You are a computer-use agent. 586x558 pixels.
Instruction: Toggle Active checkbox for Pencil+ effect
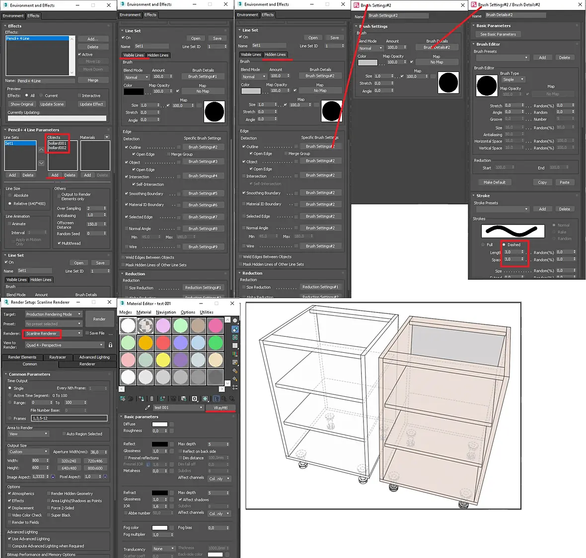(79, 55)
